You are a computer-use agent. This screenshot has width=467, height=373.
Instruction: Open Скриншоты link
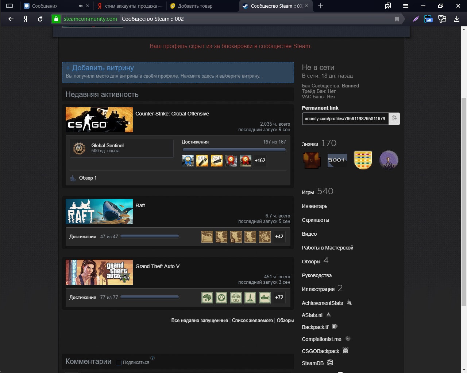[x=315, y=220]
